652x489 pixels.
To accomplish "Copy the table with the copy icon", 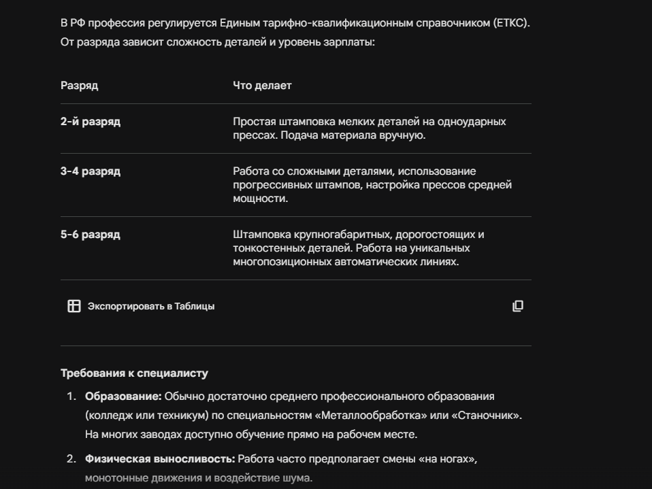I will [x=518, y=306].
